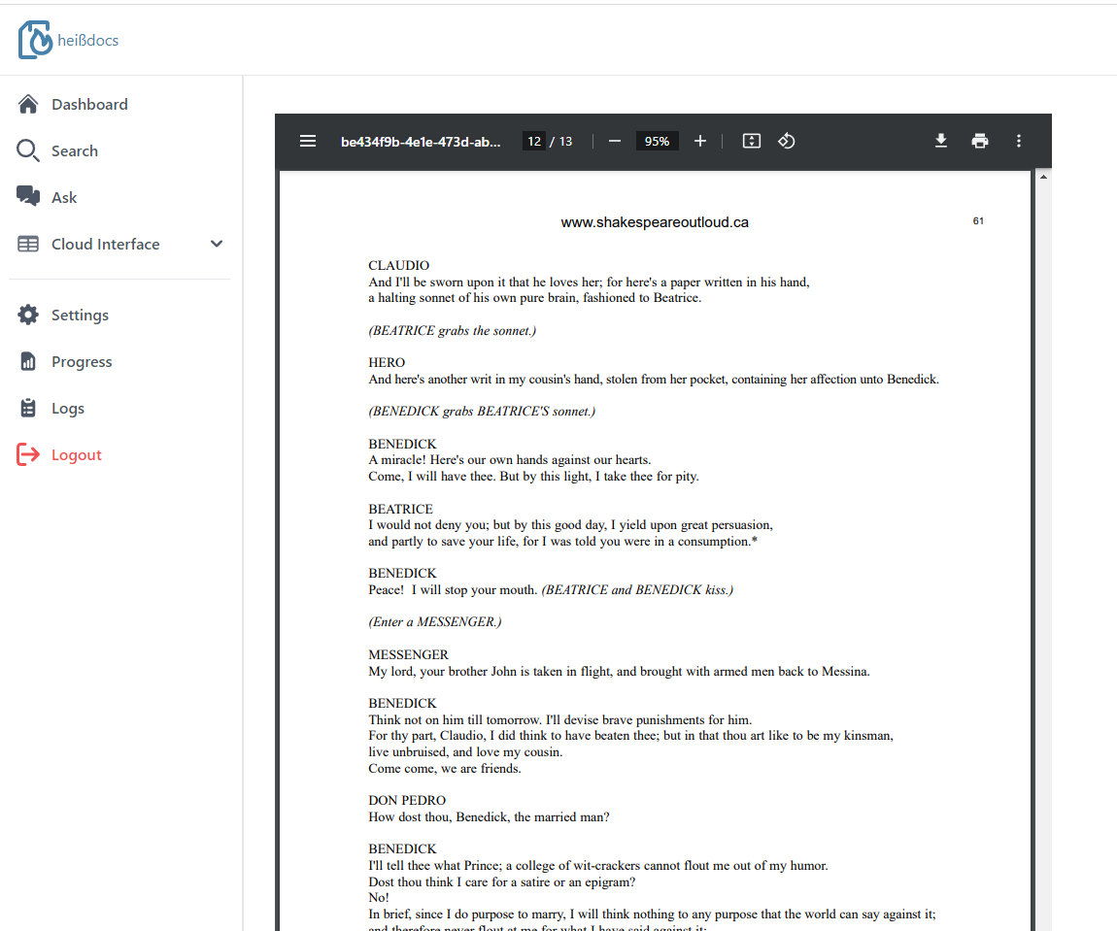Download the PDF document
The image size is (1117, 931).
point(941,141)
